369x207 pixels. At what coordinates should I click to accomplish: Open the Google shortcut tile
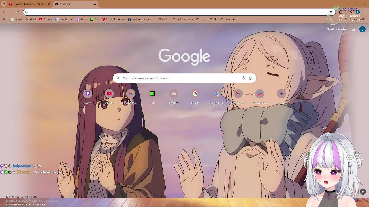pyautogui.click(x=195, y=97)
